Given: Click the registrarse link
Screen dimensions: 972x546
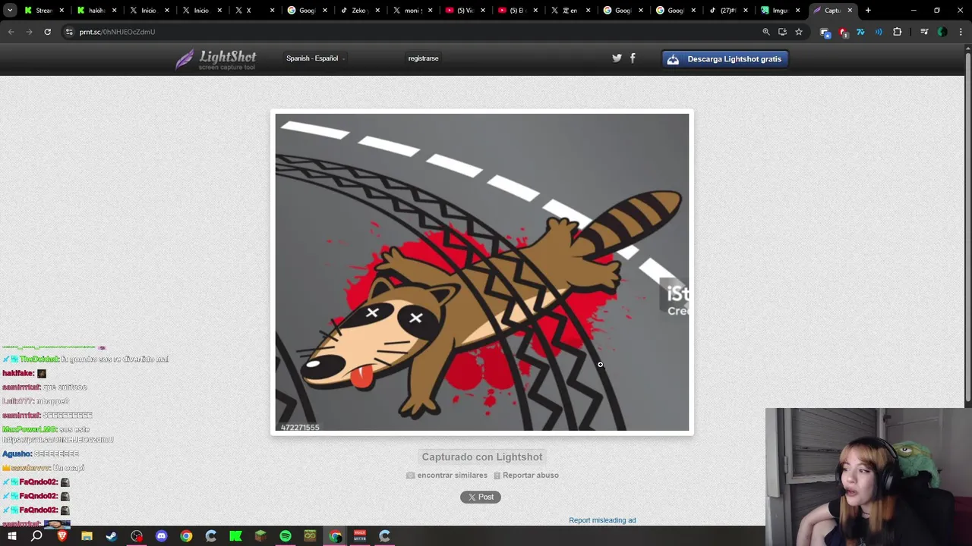Looking at the screenshot, I should click(x=423, y=58).
